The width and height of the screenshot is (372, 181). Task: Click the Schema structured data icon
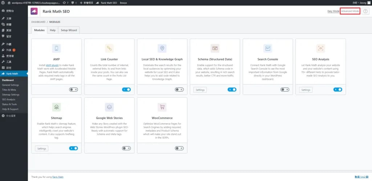[215, 49]
